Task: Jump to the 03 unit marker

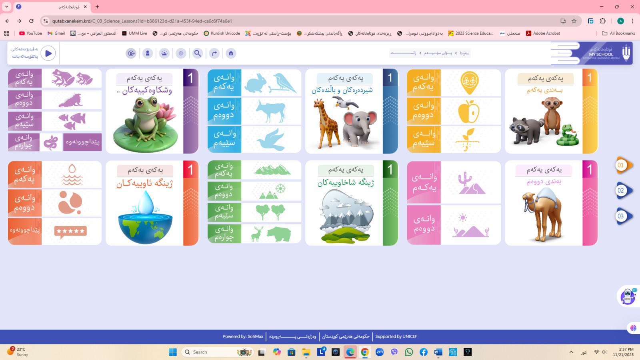Action: click(x=621, y=216)
